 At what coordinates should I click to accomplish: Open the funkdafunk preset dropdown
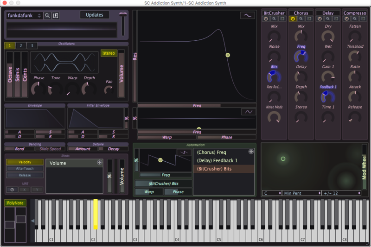(25, 16)
